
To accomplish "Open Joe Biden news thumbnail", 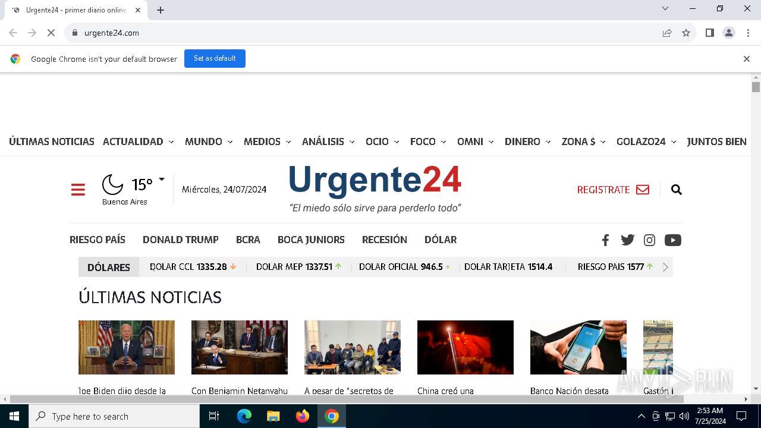I will click(127, 347).
